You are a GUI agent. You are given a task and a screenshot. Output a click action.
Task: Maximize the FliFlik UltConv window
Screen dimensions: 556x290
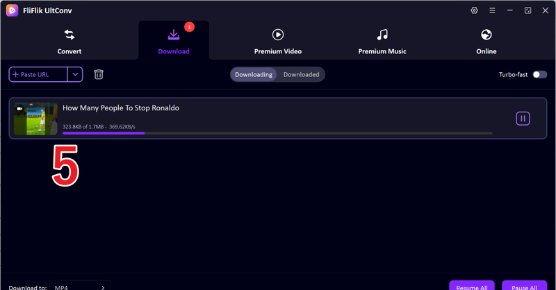(528, 10)
